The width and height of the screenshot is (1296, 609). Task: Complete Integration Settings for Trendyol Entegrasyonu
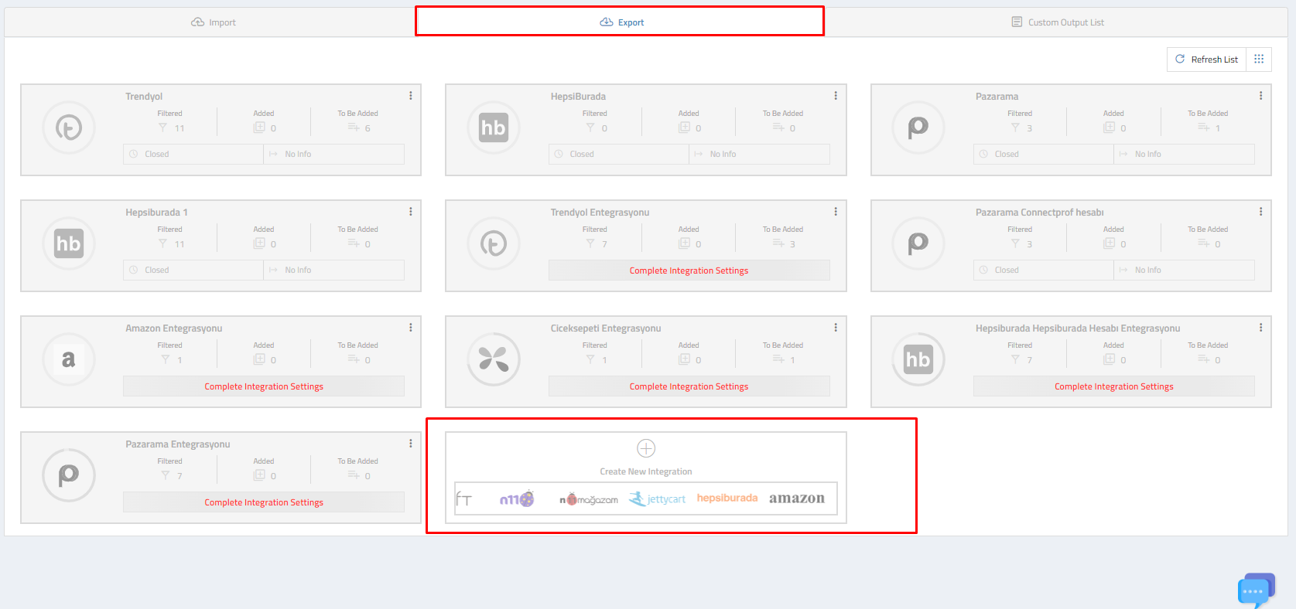tap(689, 270)
